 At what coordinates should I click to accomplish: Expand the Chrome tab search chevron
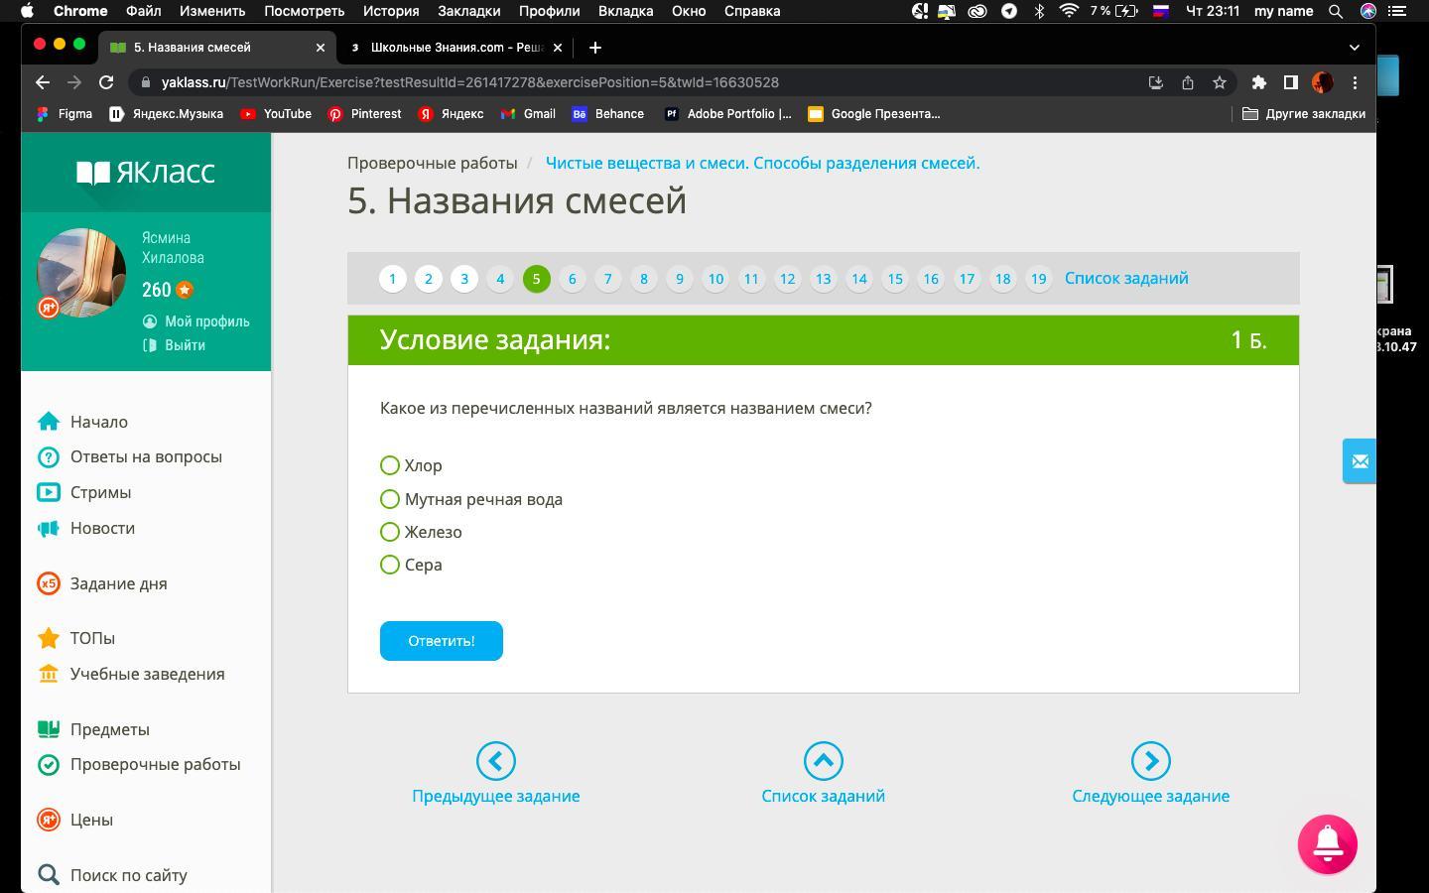click(1355, 47)
